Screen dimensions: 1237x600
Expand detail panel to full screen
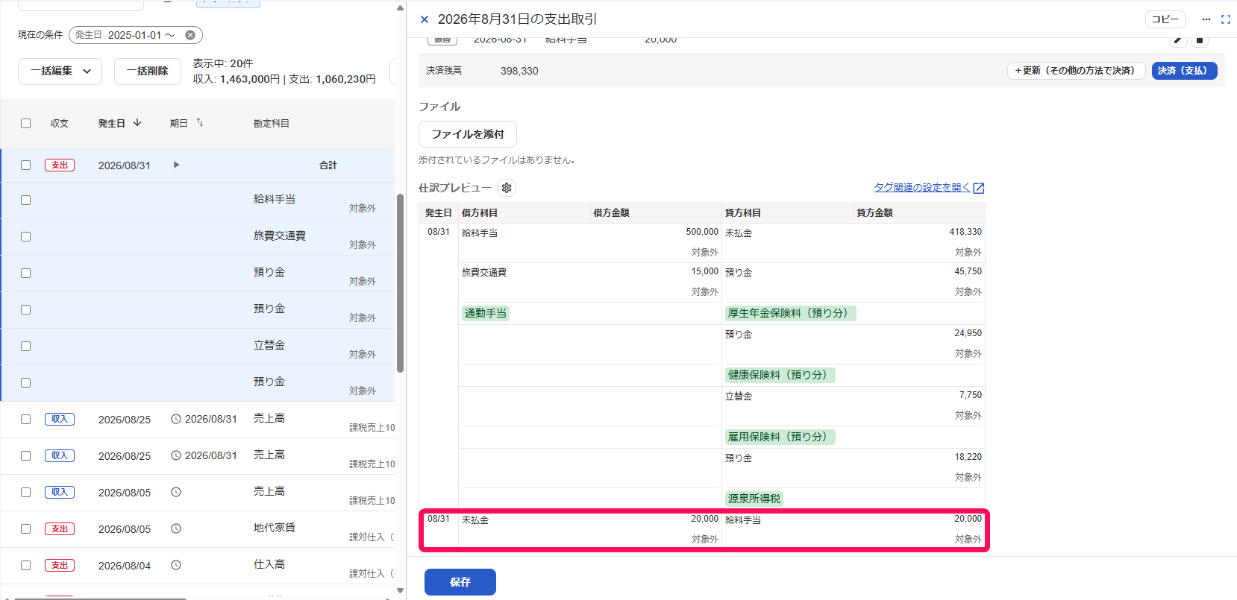coord(1226,19)
